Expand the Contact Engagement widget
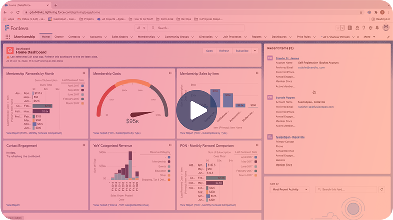This screenshot has height=220, width=393. tap(84, 145)
